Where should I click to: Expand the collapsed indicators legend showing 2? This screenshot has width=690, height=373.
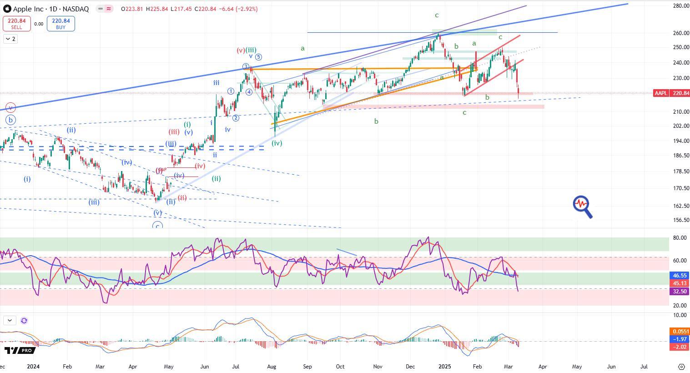click(x=10, y=39)
